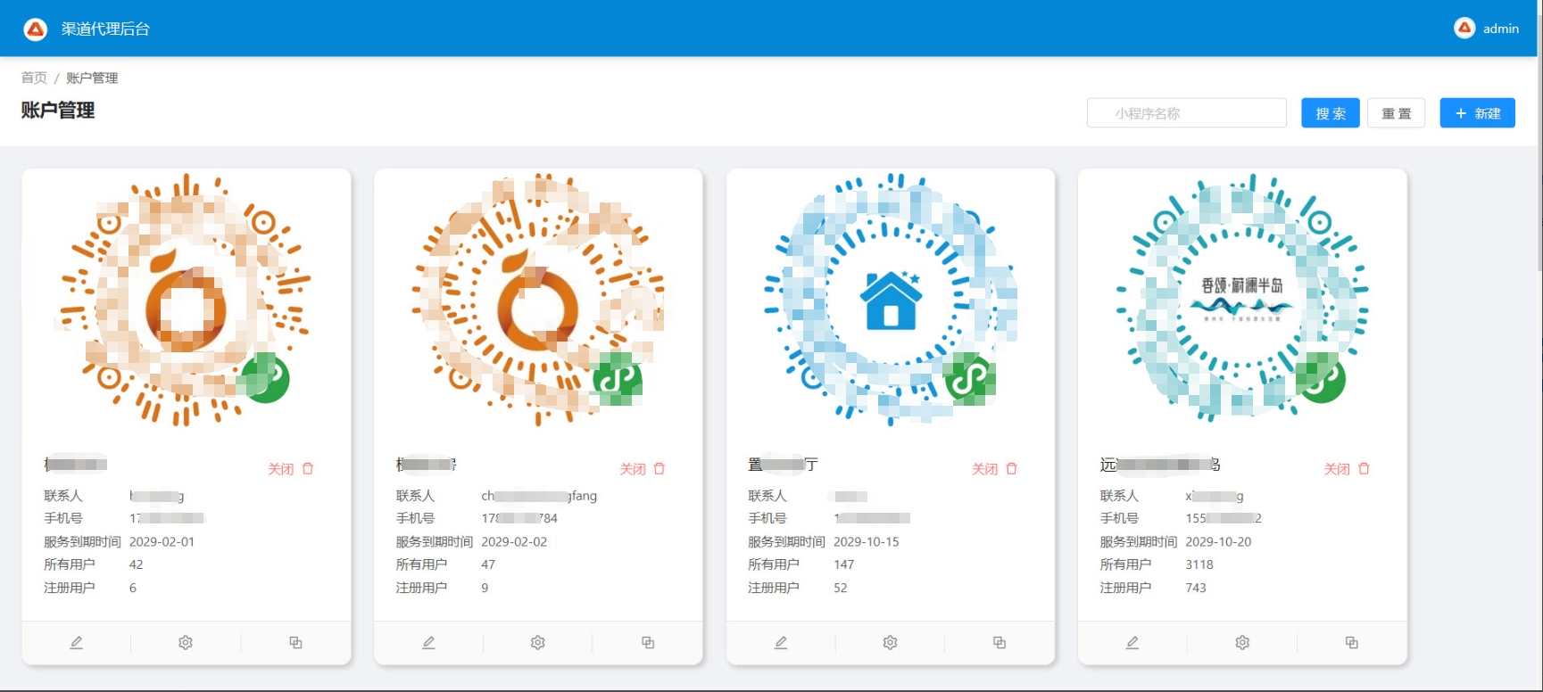1543x692 pixels.
Task: Open the 香颂·蔚澜半岛 QR code image
Action: click(1242, 300)
